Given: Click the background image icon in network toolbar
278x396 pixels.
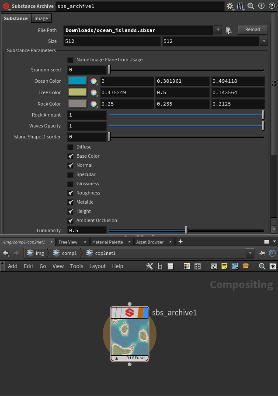Looking at the screenshot, I should [235, 266].
